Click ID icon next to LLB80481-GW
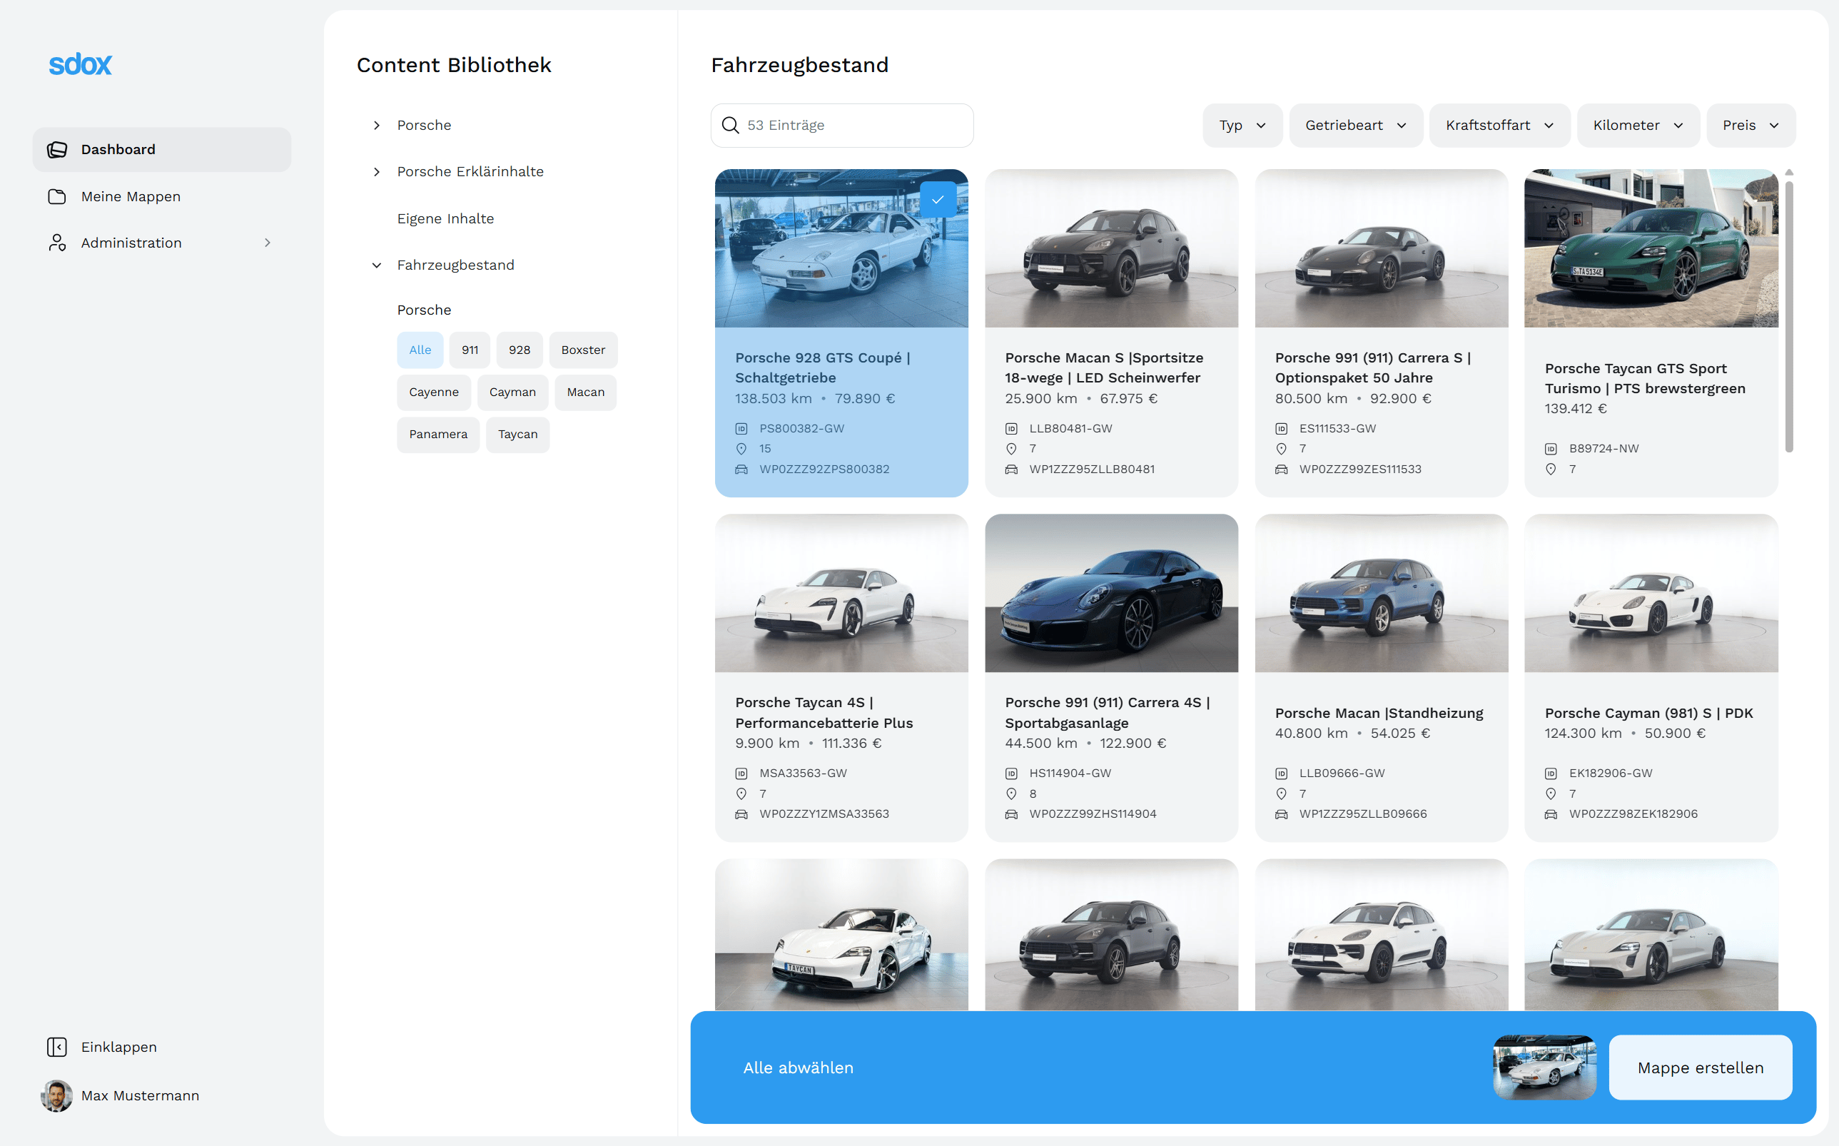 1011,429
